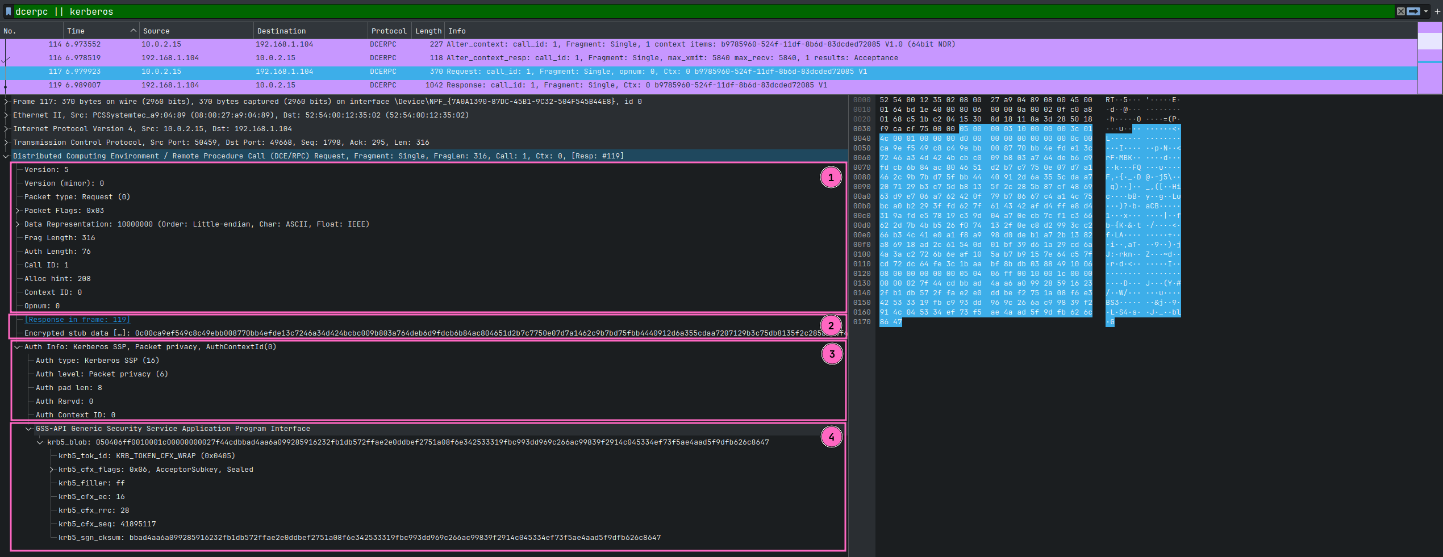Select Auth type: Kerberos SSP field
Screen dimensions: 1443x557
(x=97, y=361)
